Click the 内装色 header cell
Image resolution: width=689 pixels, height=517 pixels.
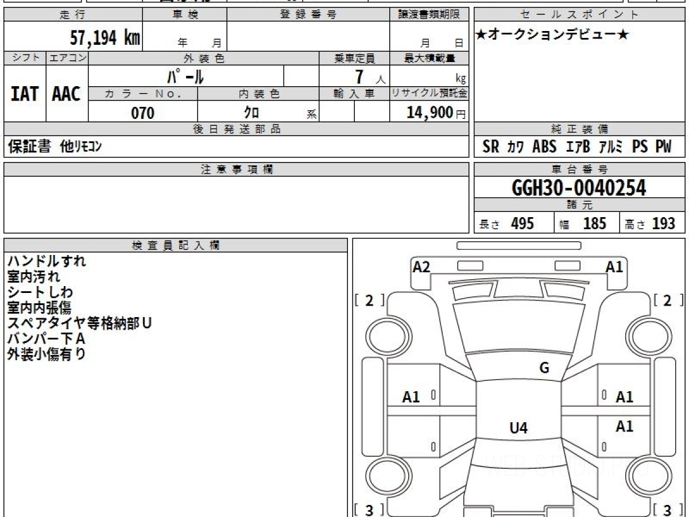point(258,94)
